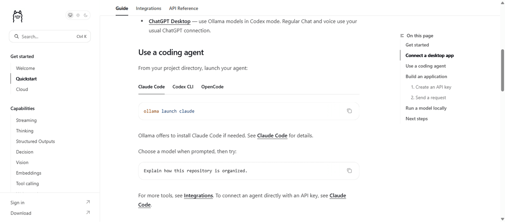This screenshot has height=222, width=505.
Task: Open the Structured Outputs page
Action: [x=35, y=142]
